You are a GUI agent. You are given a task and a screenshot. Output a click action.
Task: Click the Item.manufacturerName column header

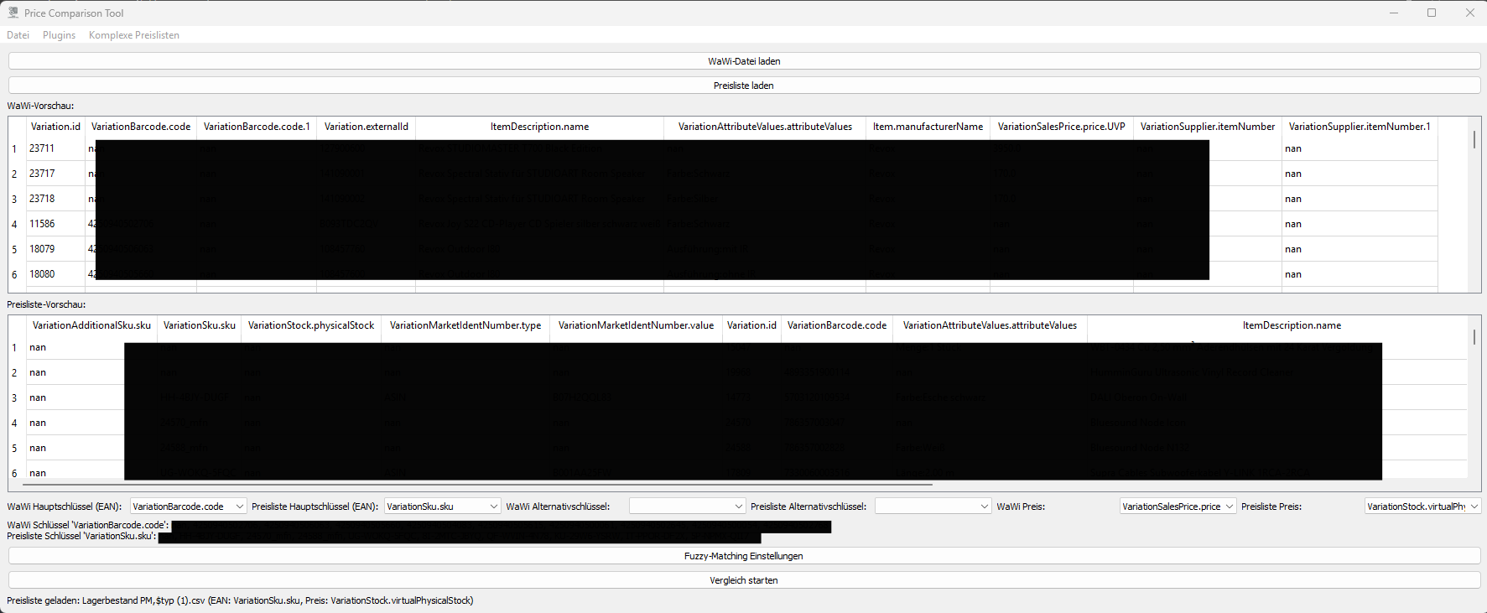click(x=928, y=127)
